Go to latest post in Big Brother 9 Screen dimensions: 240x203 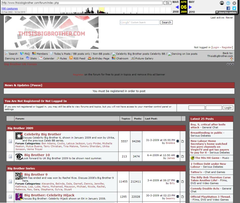pos(177,181)
